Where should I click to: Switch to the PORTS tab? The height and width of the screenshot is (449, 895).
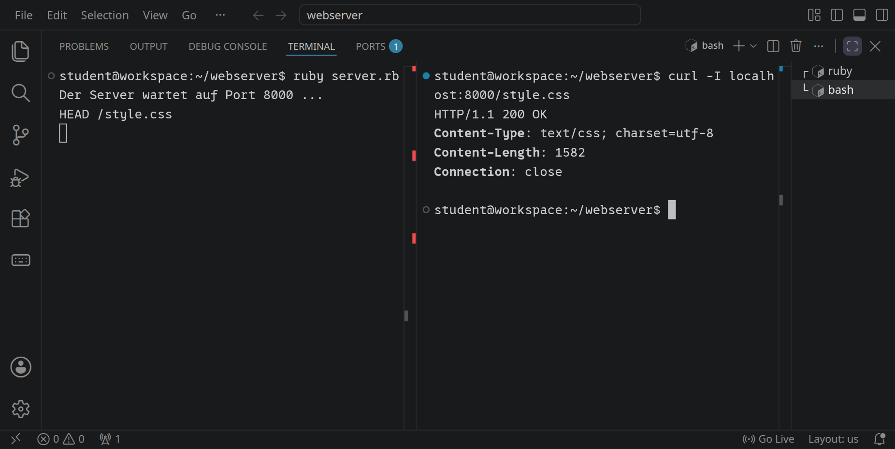[x=379, y=46]
